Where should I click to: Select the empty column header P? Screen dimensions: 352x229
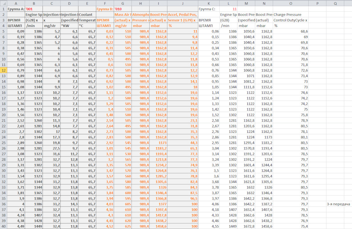tap(317, 3)
